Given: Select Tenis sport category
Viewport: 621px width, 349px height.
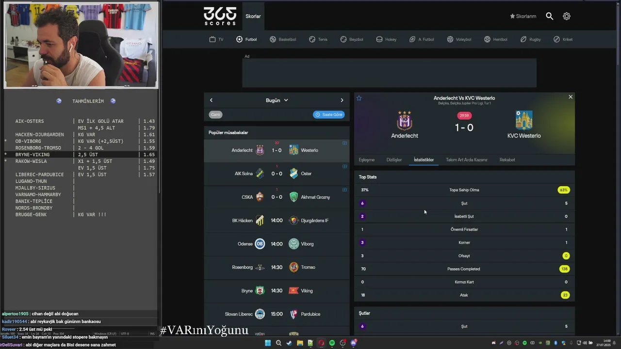Looking at the screenshot, I should pyautogui.click(x=318, y=39).
